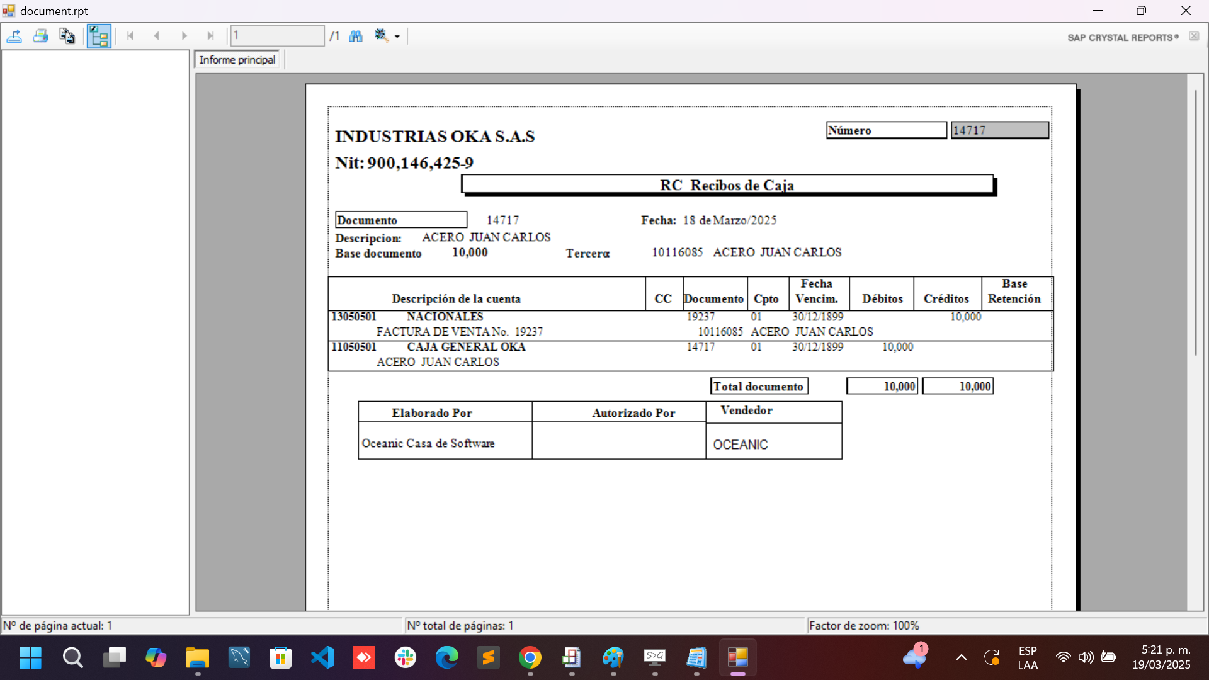Viewport: 1209px width, 680px height.
Task: Go to previous page arrow
Action: 157,36
